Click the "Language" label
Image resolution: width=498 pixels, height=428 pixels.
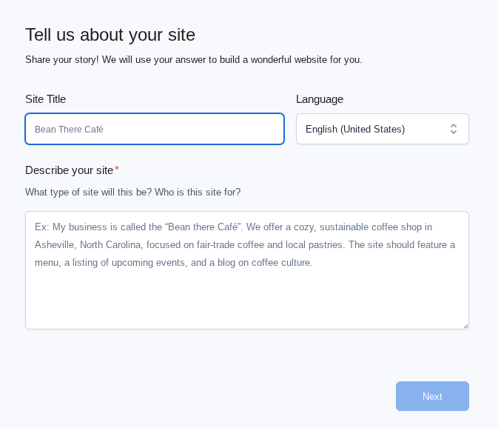point(320,99)
